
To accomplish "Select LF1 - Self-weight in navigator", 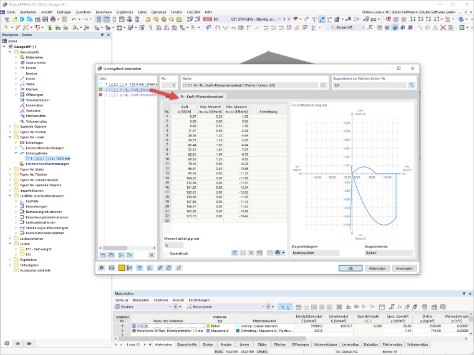I will (x=39, y=249).
